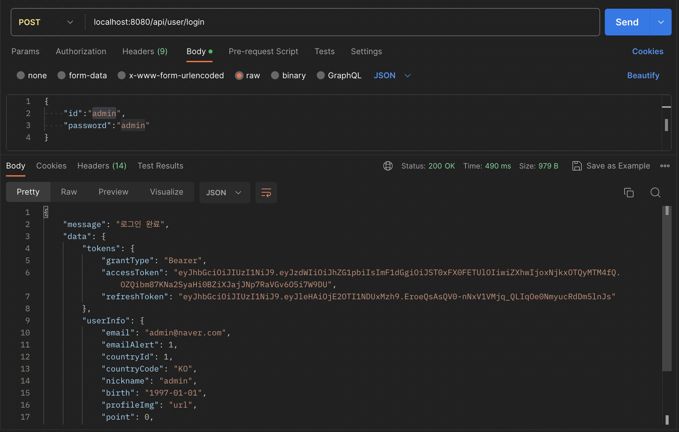The height and width of the screenshot is (432, 679).
Task: Click the Status 200 OK indicator
Action: click(428, 166)
